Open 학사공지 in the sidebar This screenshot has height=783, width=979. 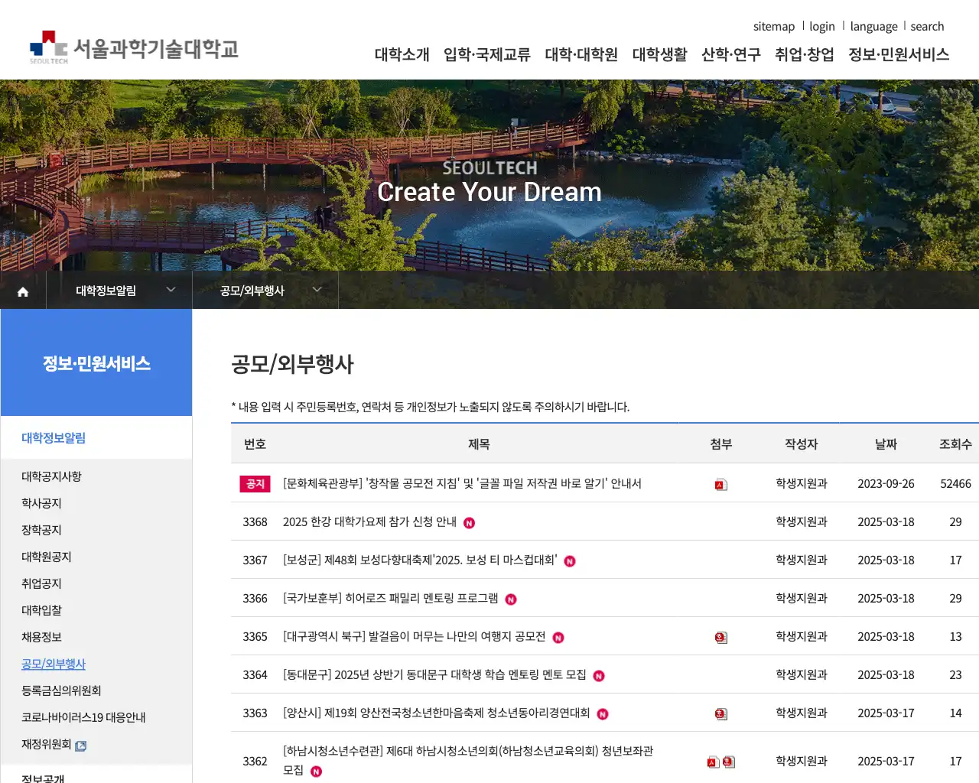click(41, 503)
